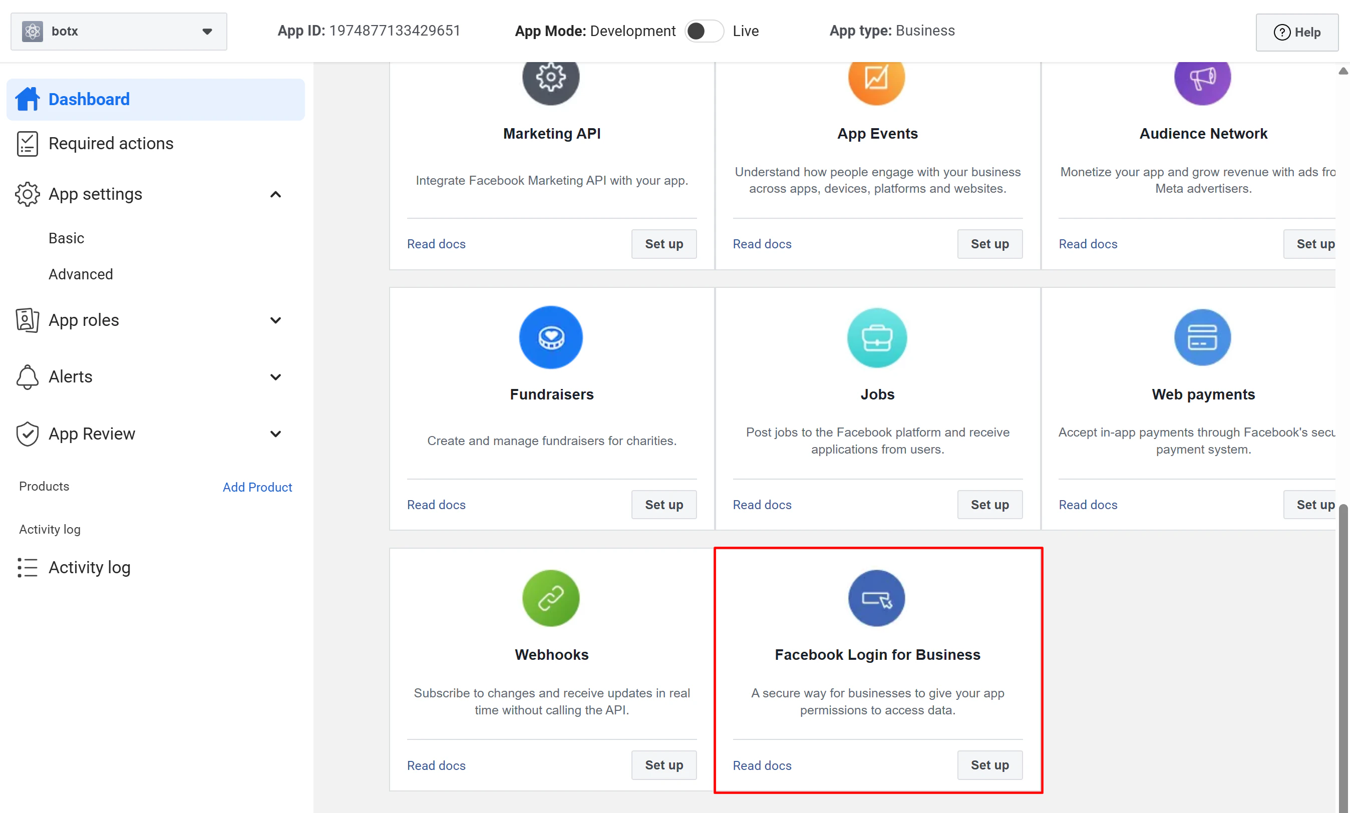Select Advanced under App settings
1350x813 pixels.
(x=81, y=274)
